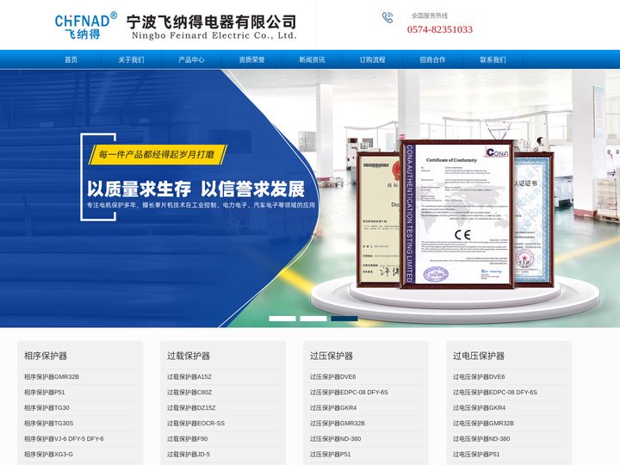Select 新闻资讯 in the navigation bar
The width and height of the screenshot is (620, 465).
click(x=312, y=59)
